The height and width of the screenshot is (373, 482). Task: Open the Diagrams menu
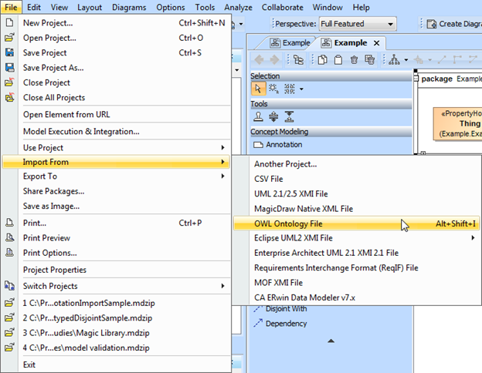(x=128, y=7)
